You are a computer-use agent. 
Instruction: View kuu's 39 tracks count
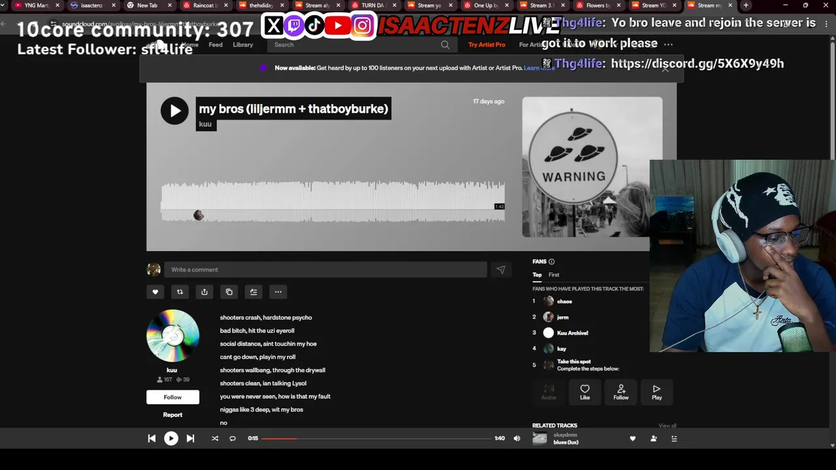[x=183, y=379]
